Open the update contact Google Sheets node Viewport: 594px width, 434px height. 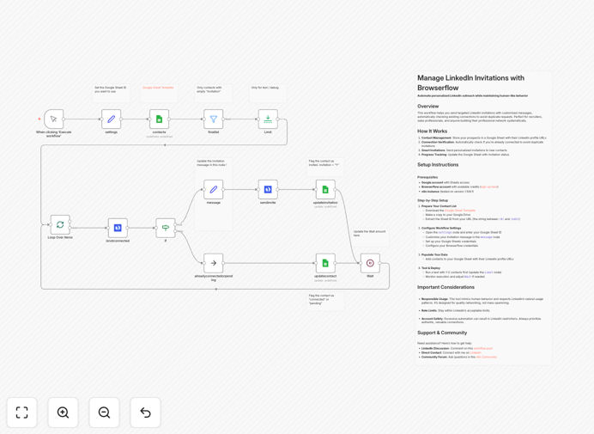[x=325, y=263]
